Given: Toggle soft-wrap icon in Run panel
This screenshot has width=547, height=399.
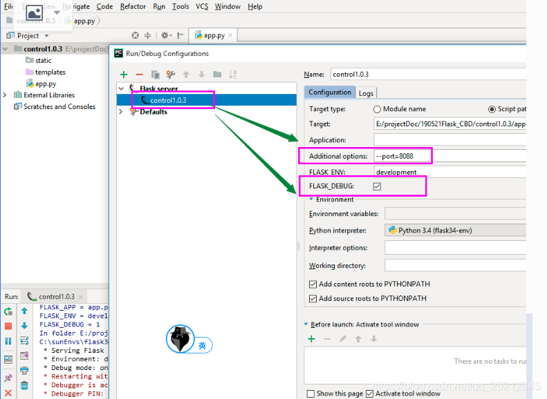Looking at the screenshot, I should (24, 340).
